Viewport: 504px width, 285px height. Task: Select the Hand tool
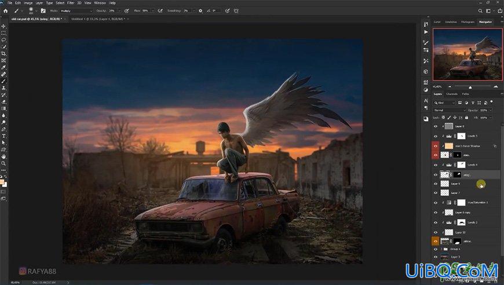coord(3,156)
